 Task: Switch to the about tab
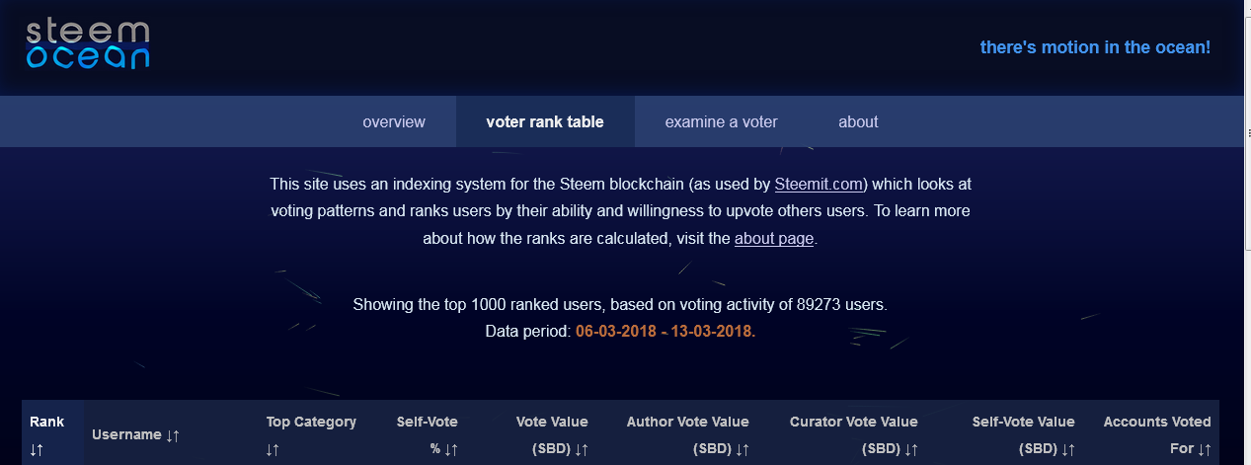click(x=858, y=122)
